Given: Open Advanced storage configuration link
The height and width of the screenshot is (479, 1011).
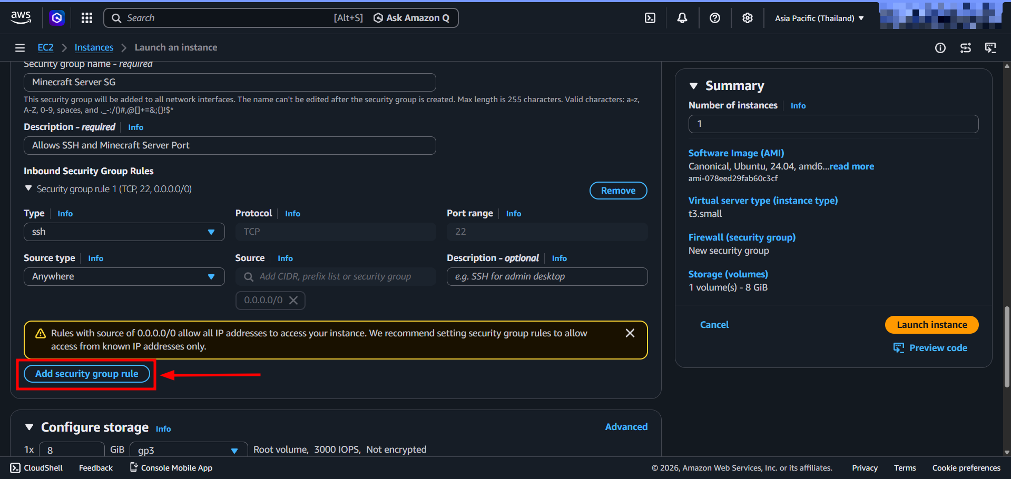Looking at the screenshot, I should click(x=626, y=427).
